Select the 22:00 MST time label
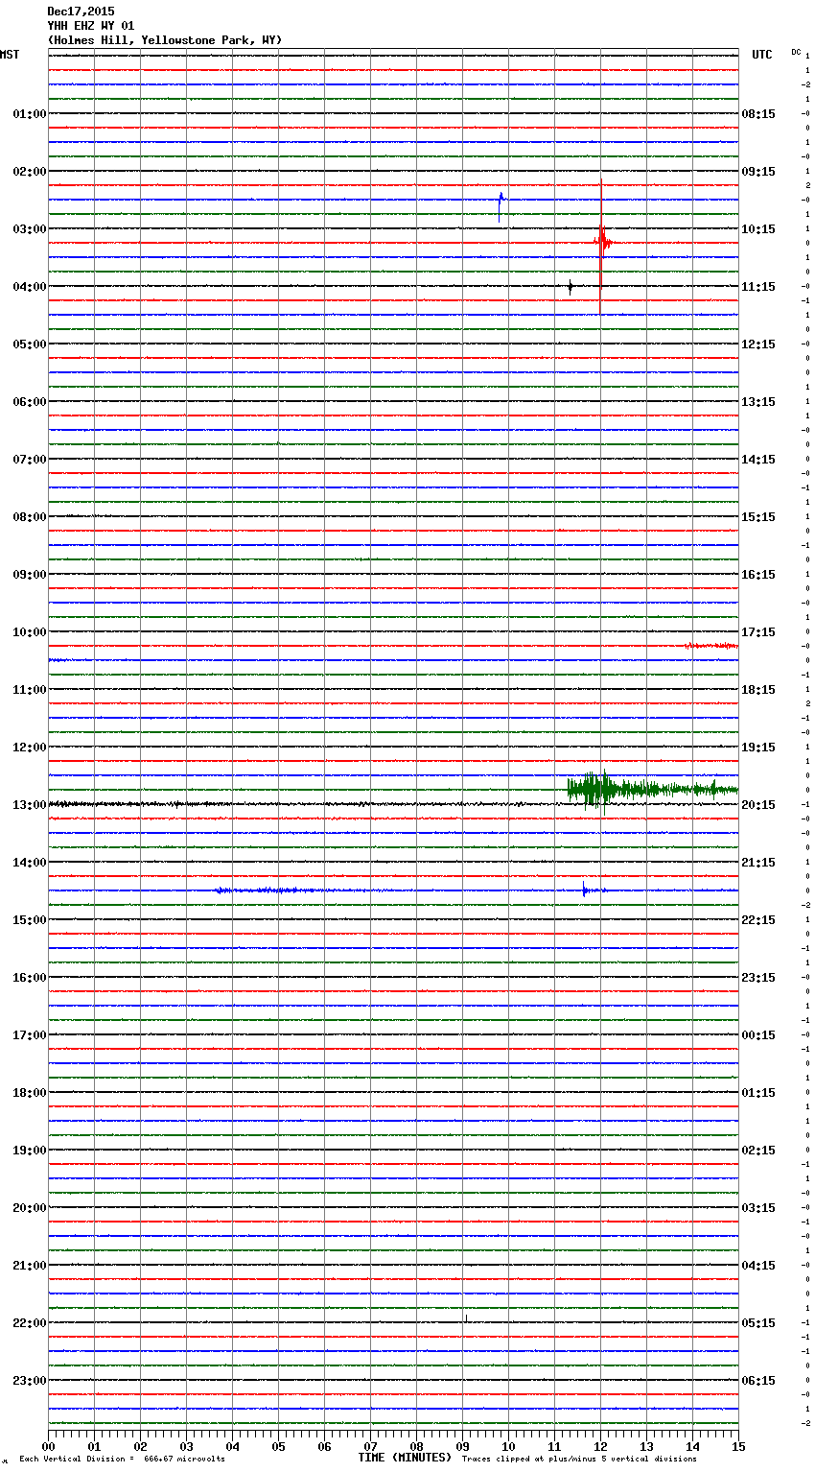Image resolution: width=815 pixels, height=1472 pixels. [30, 1323]
